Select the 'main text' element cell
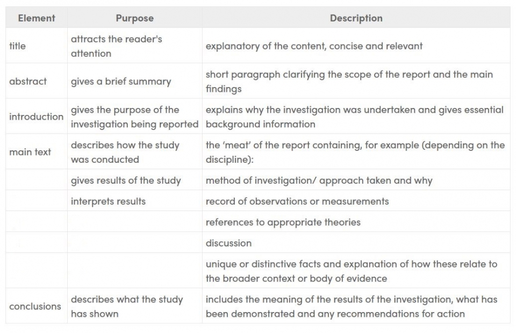Screen dimensions: 516x333 point(37,151)
